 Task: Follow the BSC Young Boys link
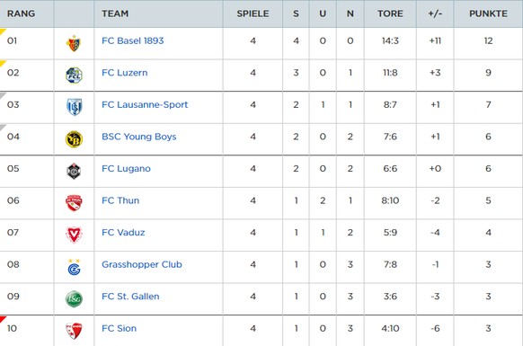pyautogui.click(x=139, y=137)
